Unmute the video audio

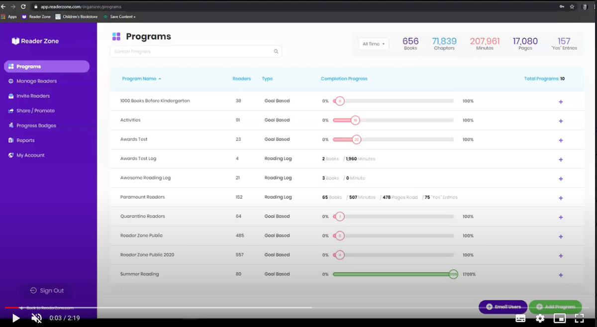(37, 318)
